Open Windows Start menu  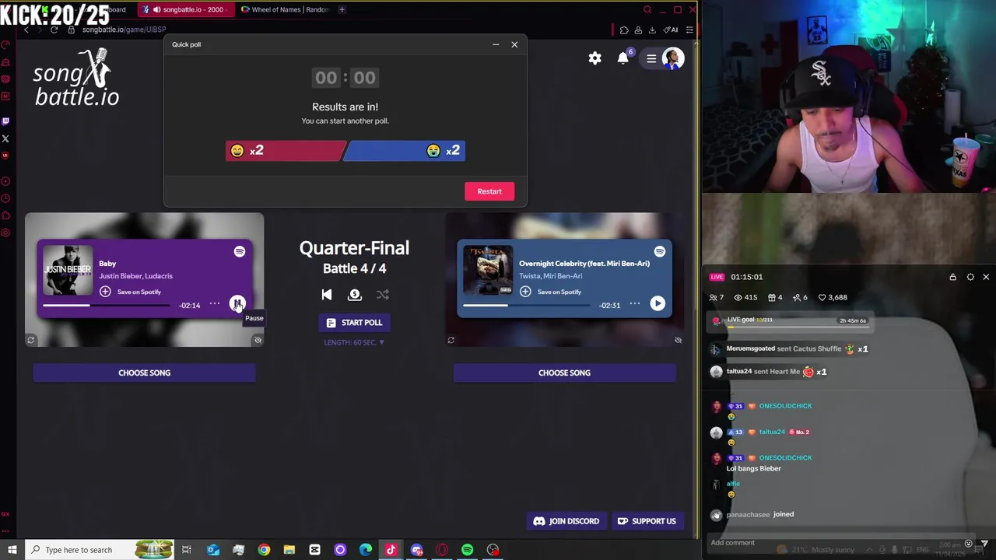point(12,550)
